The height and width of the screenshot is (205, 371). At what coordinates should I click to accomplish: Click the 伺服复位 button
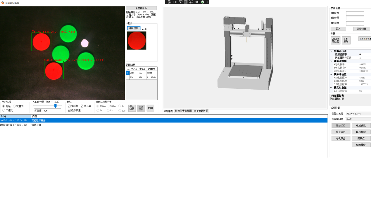pos(361,145)
